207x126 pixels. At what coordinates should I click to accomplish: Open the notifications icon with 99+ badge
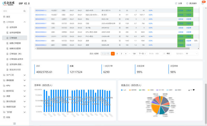203,3
